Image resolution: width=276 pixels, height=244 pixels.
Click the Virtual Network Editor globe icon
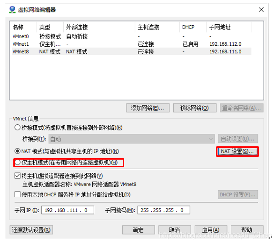pyautogui.click(x=12, y=10)
